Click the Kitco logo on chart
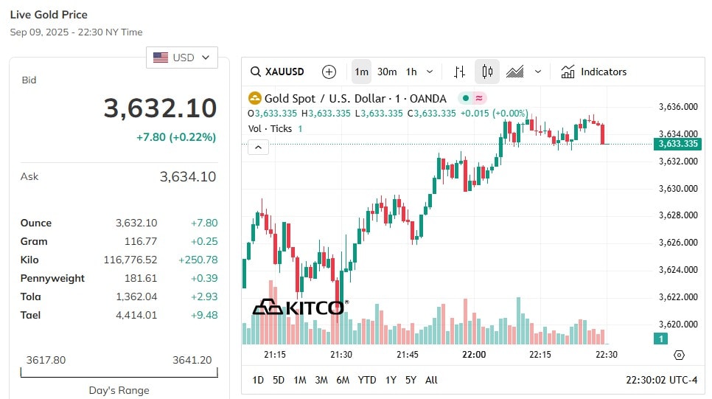 (x=300, y=308)
